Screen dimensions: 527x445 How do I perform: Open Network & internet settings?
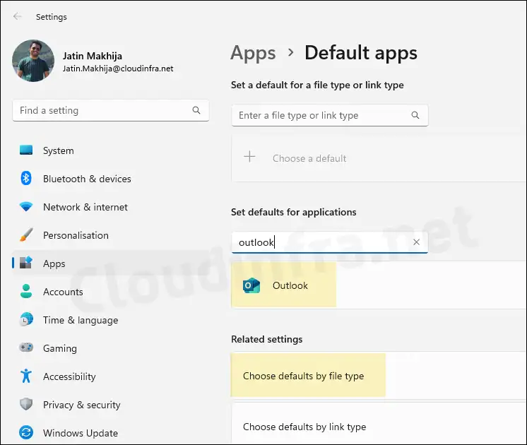point(111,207)
